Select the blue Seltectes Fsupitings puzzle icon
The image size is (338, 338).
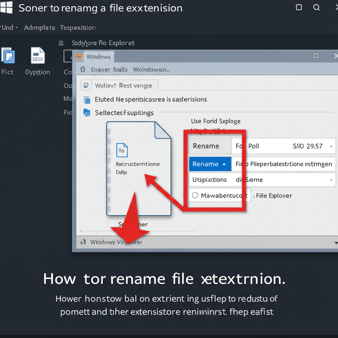pyautogui.click(x=87, y=112)
